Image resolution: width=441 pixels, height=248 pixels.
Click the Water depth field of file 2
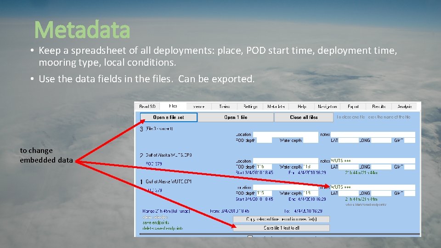point(311,167)
